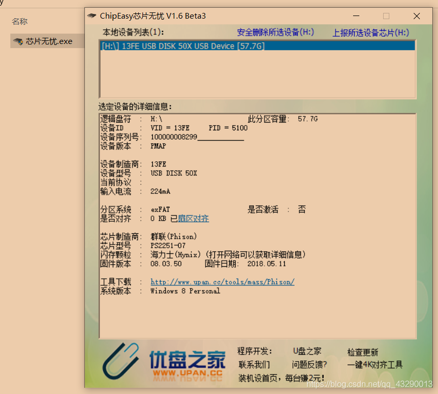Open the 联系我们 contact link

point(254,365)
